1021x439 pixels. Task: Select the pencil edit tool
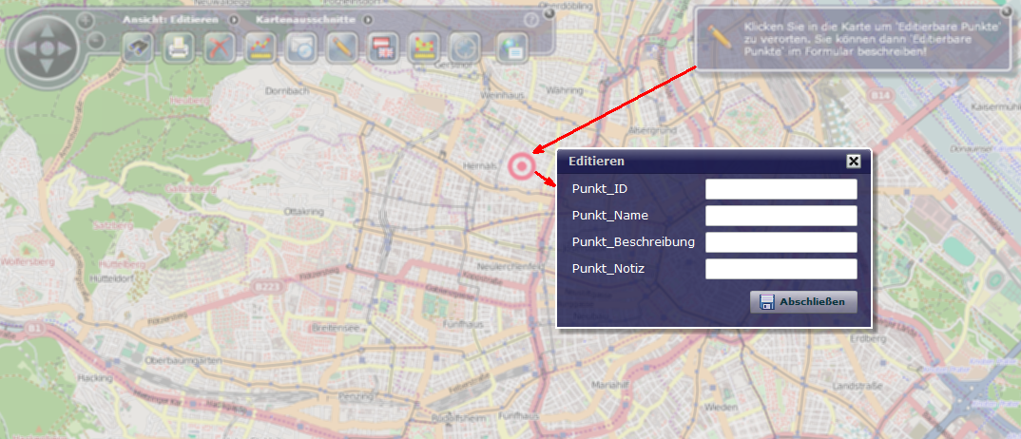click(341, 47)
